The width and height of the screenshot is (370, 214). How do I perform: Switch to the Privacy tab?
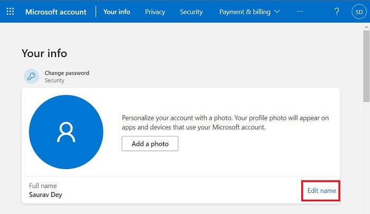[155, 12]
